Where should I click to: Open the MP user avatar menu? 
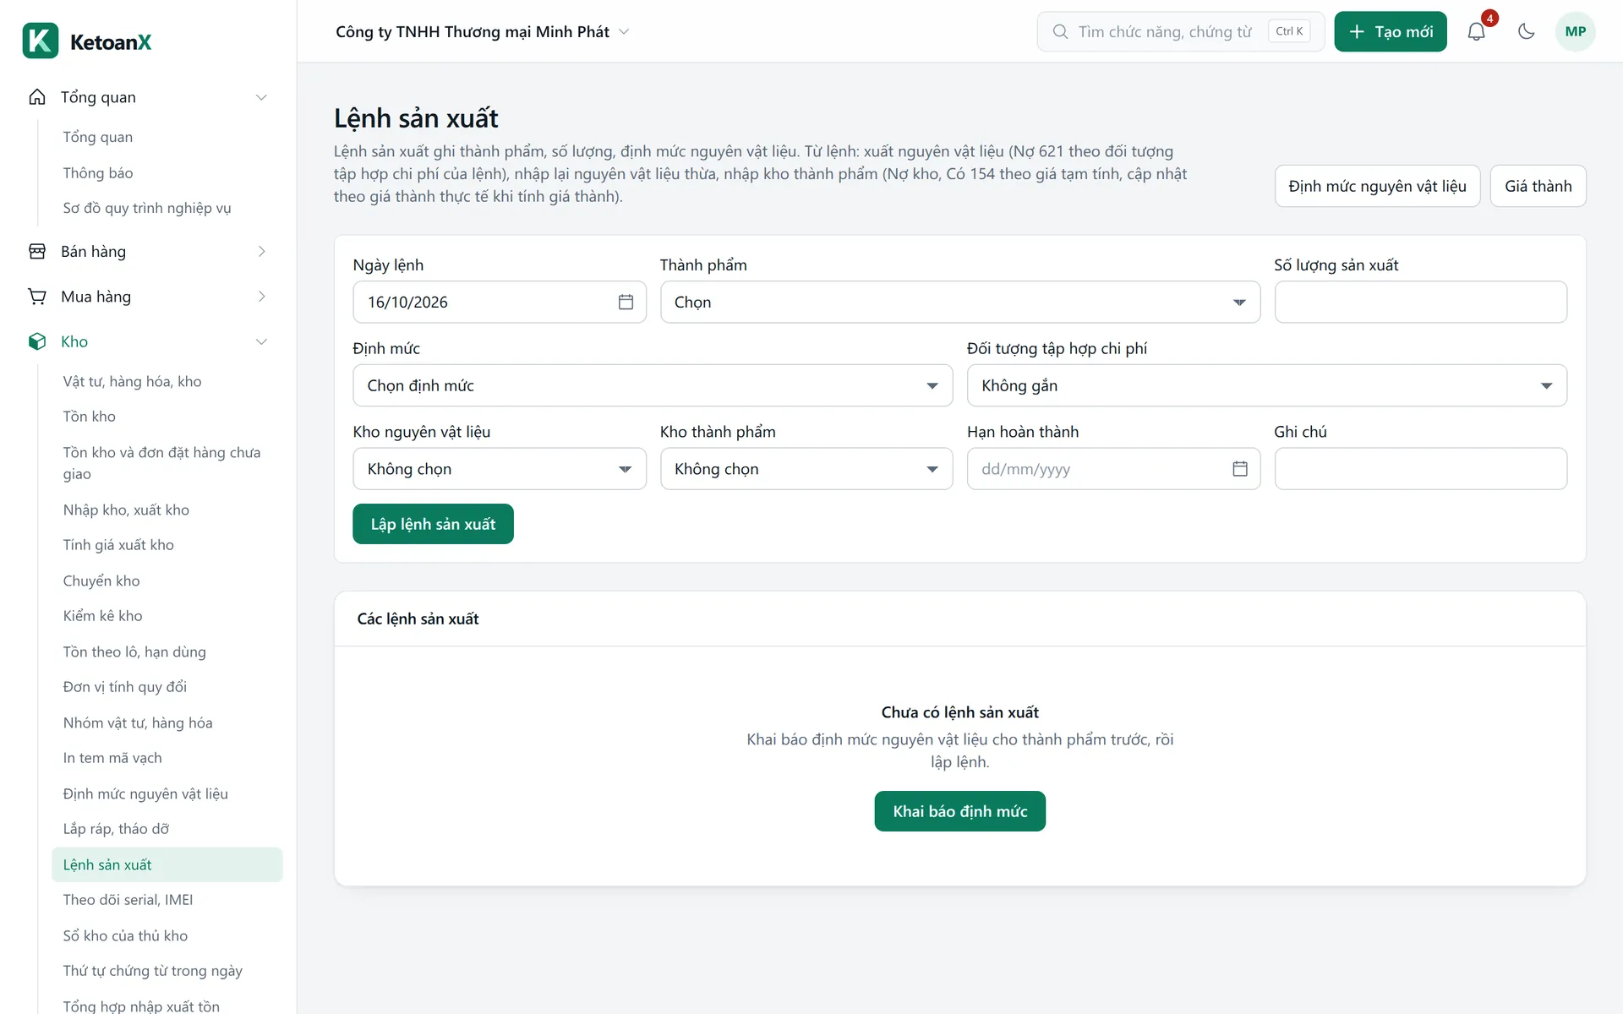pos(1575,32)
